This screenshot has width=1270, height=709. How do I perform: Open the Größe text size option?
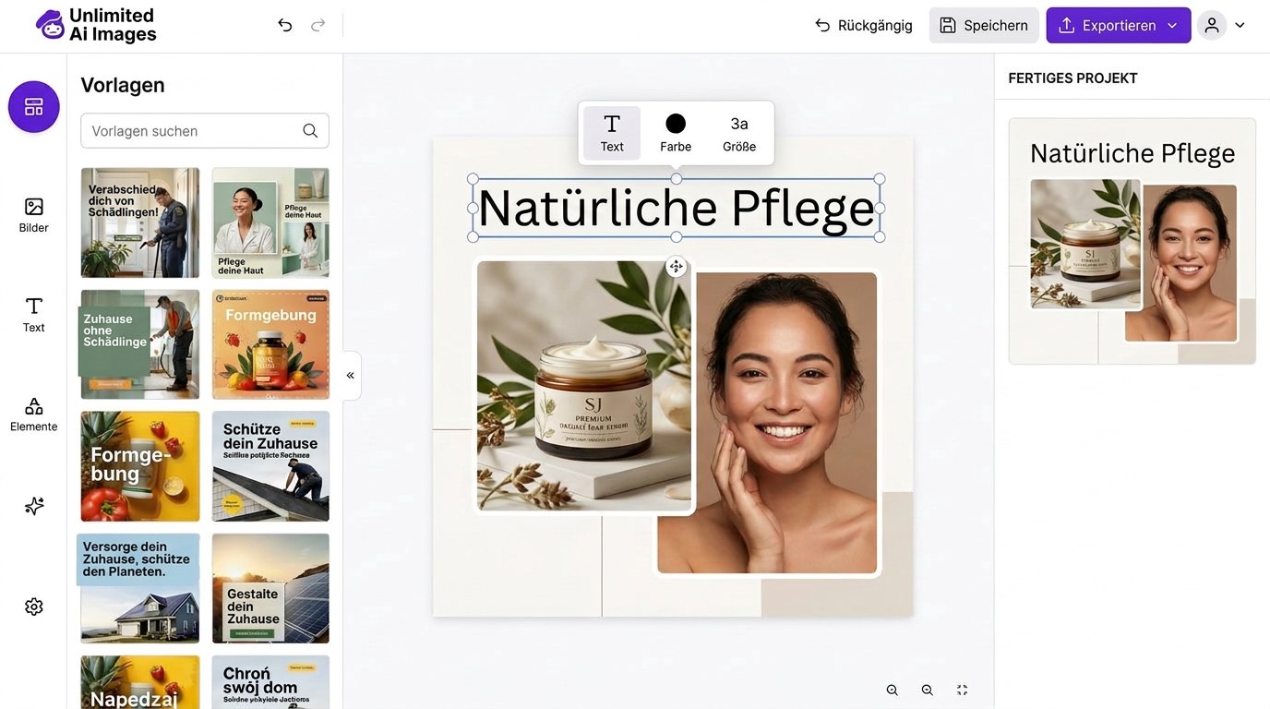739,133
